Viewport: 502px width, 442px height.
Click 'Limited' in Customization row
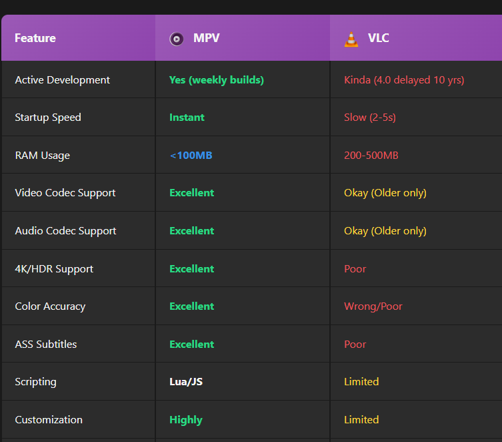[361, 420]
